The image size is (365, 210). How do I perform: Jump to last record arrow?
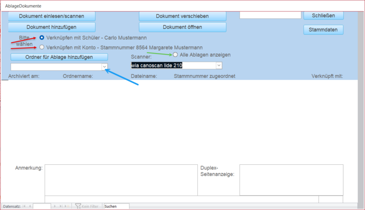(61, 206)
